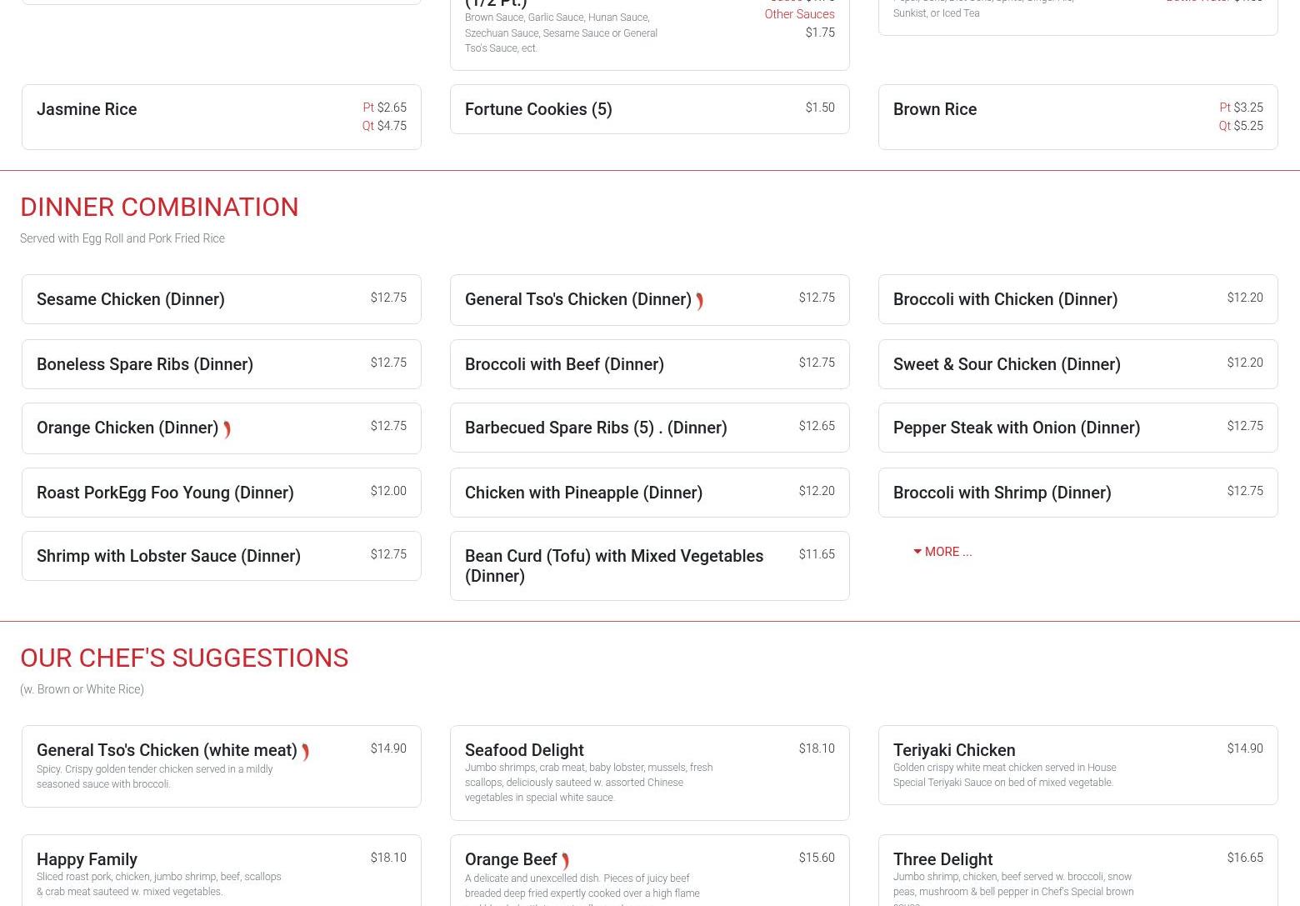The height and width of the screenshot is (906, 1300).
Task: Click the chili pepper icon next to Orange Chicken (Dinner)
Action: point(227,429)
